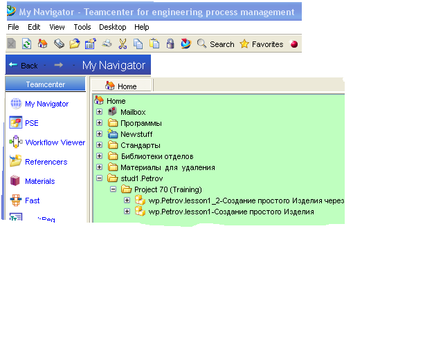Click the Copy toolbar icon
Image resolution: width=443 pixels, height=354 pixels.
(138, 44)
